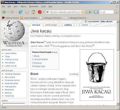Image resolution: width=120 pixels, height=110 pixels.
Task: Open the address bar URL history dropdown
Action: point(86,12)
